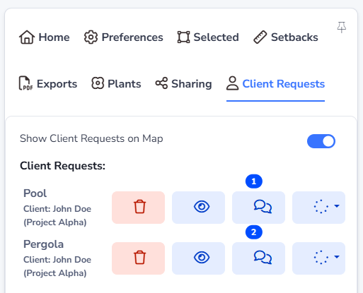The width and height of the screenshot is (363, 293).
Task: Delete the Pergola client request
Action: coord(138,258)
